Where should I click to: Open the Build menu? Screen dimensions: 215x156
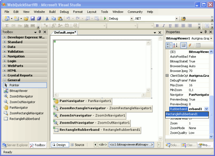(52, 12)
